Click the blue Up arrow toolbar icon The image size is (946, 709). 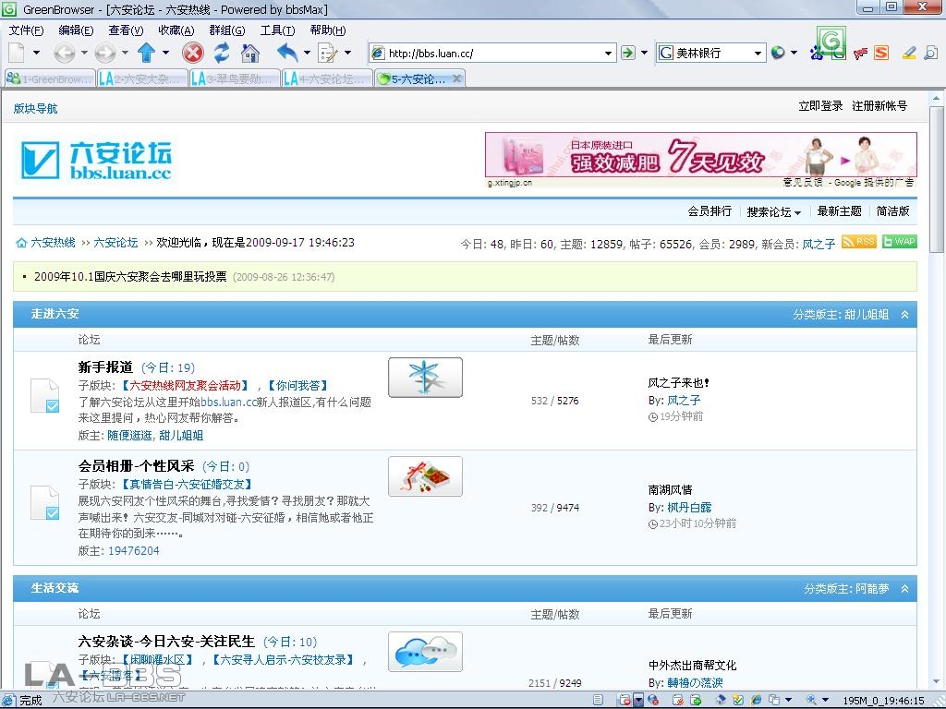146,53
